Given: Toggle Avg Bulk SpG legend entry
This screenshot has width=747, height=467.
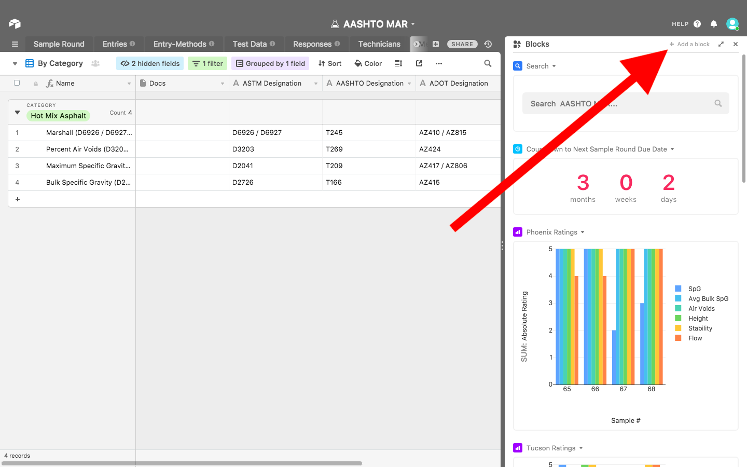Looking at the screenshot, I should pyautogui.click(x=701, y=299).
